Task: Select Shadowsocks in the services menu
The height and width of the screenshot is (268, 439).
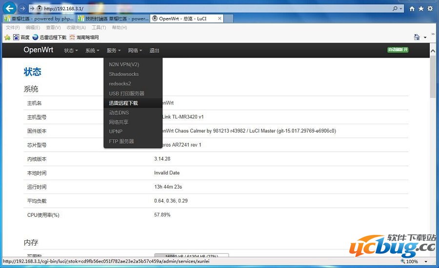Action: point(124,74)
